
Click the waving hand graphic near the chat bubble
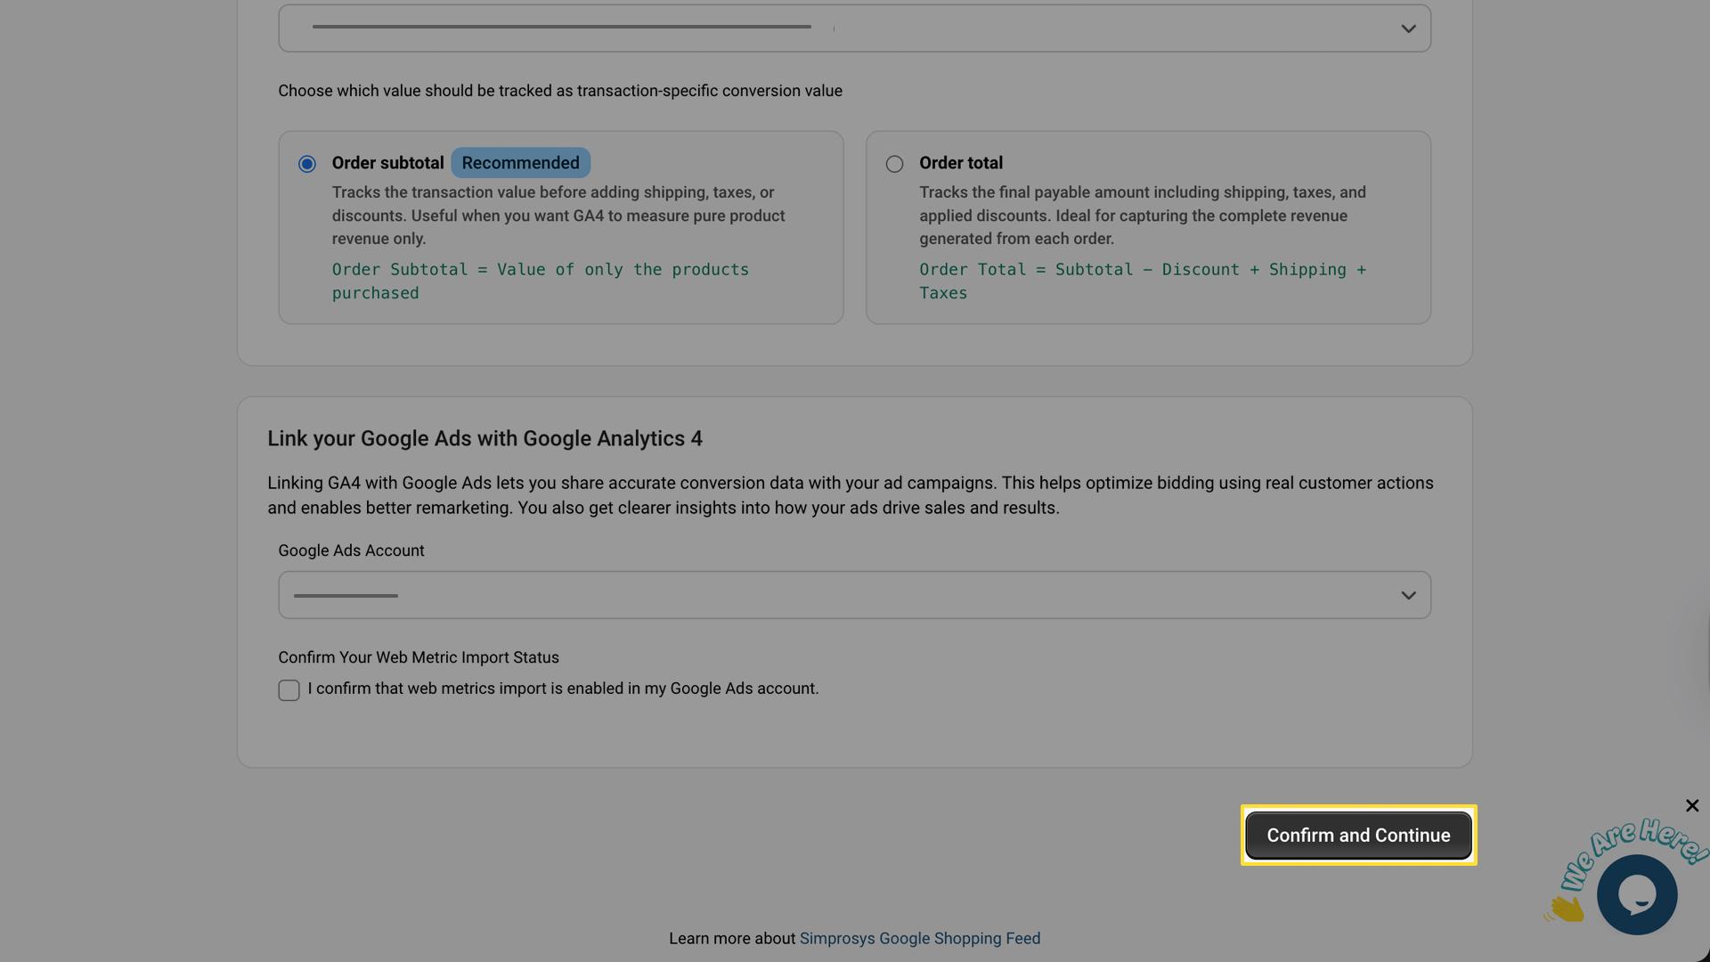[x=1565, y=907]
